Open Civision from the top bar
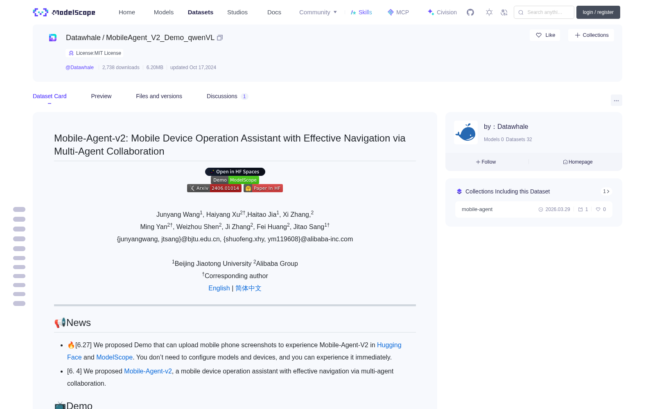655x409 pixels. coord(442,12)
